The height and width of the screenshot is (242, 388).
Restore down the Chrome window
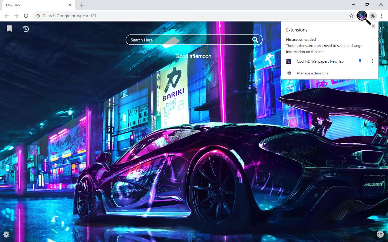coord(367,5)
